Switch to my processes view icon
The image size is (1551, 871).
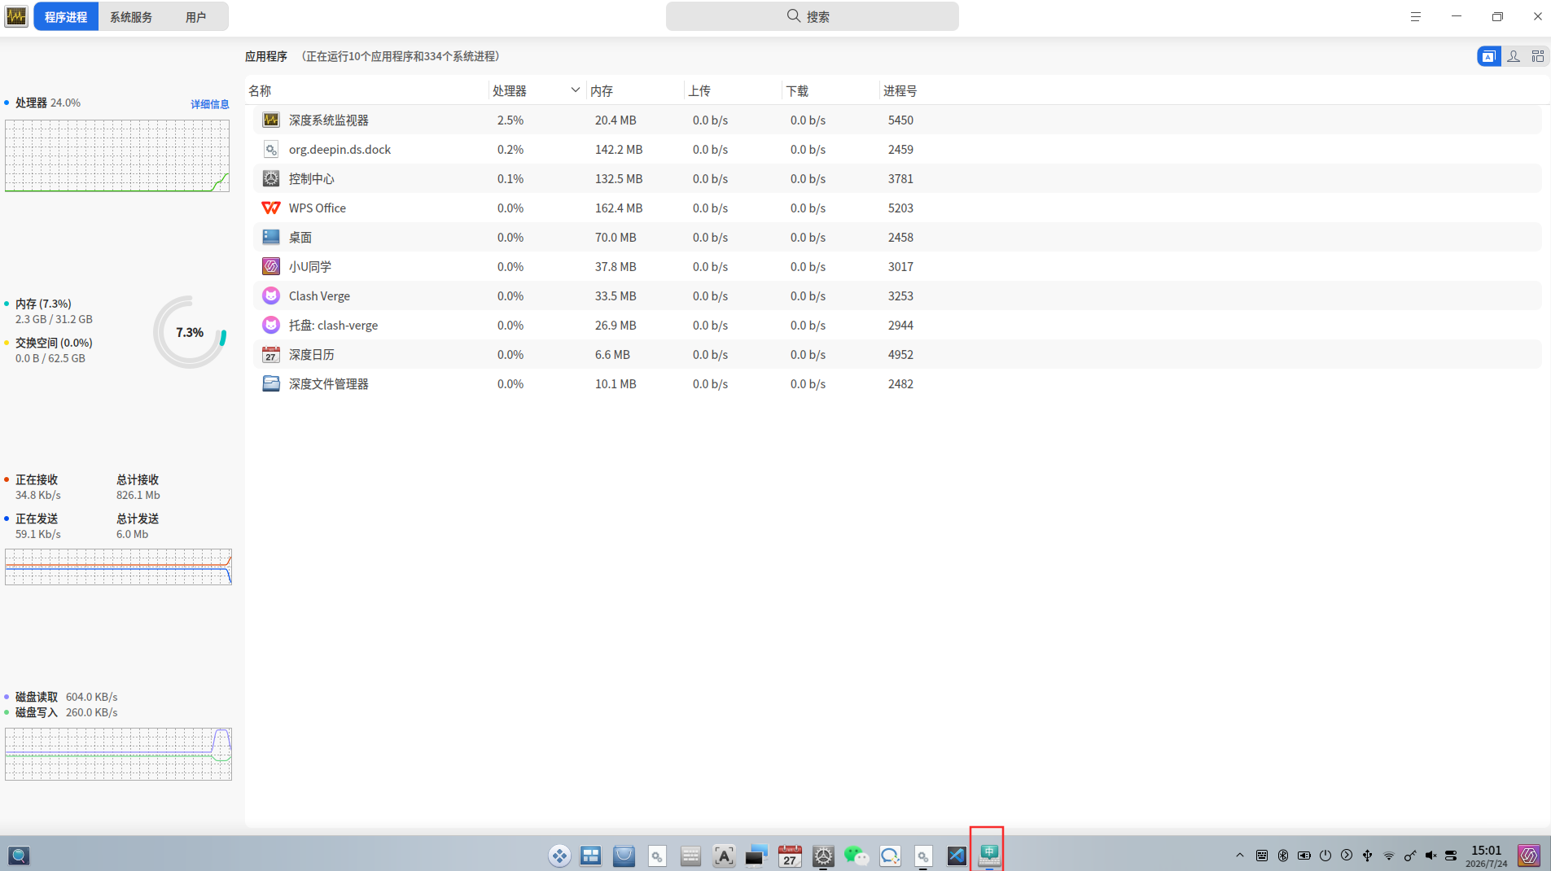(1514, 56)
